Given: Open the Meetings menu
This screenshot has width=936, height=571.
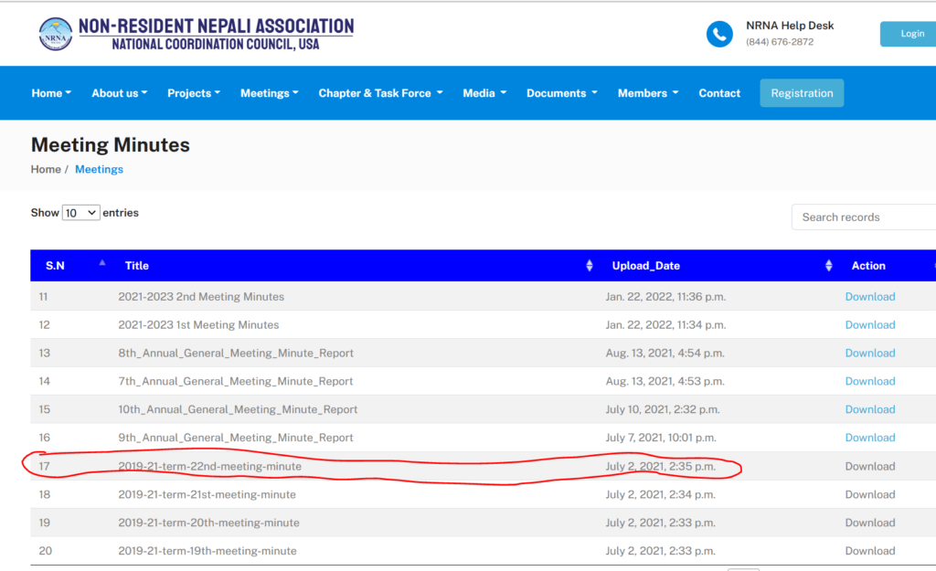Looking at the screenshot, I should pos(269,93).
